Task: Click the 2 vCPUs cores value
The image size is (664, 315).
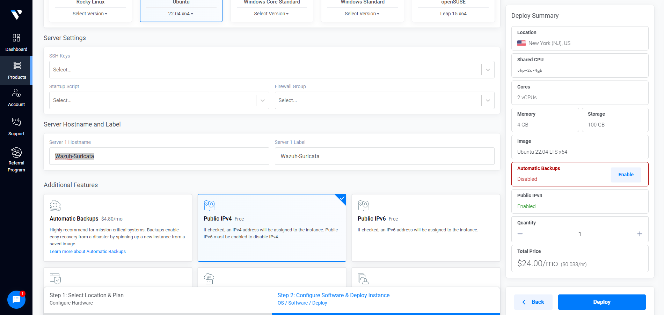Action: click(x=527, y=98)
